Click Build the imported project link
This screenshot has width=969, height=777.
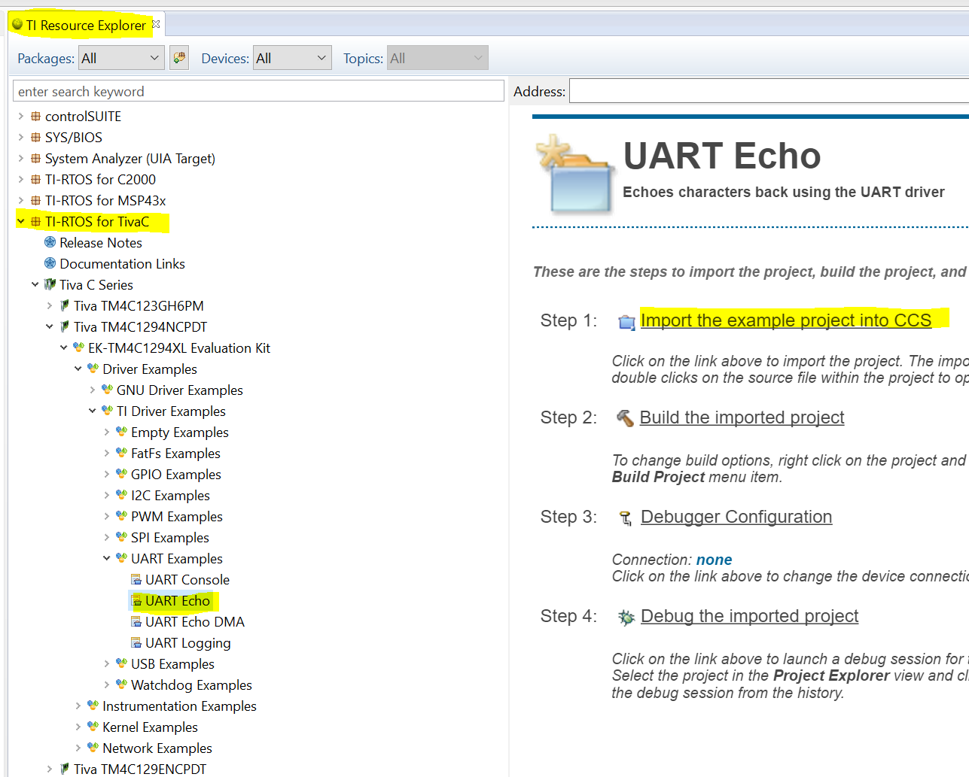pyautogui.click(x=742, y=417)
